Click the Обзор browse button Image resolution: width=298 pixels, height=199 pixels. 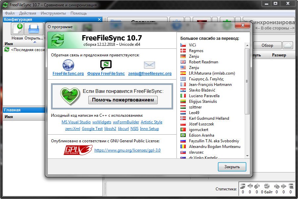(x=267, y=45)
